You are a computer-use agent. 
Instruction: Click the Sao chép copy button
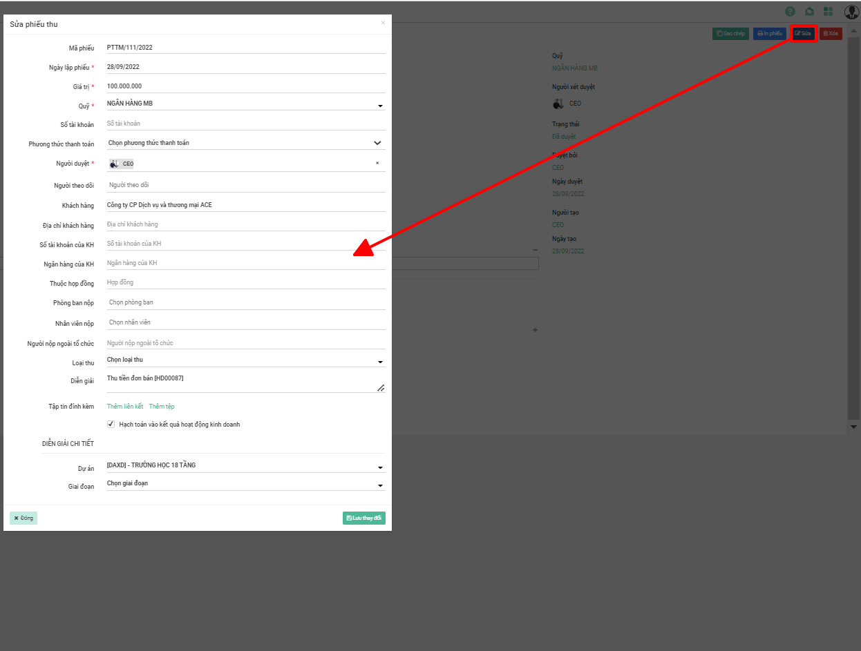(x=730, y=33)
